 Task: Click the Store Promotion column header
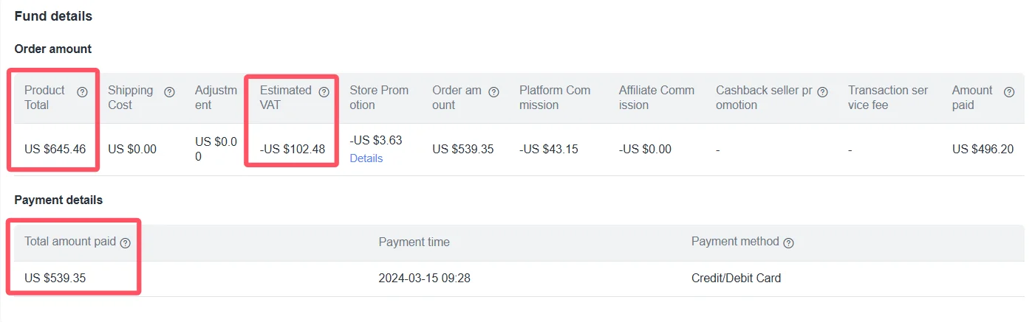[379, 97]
